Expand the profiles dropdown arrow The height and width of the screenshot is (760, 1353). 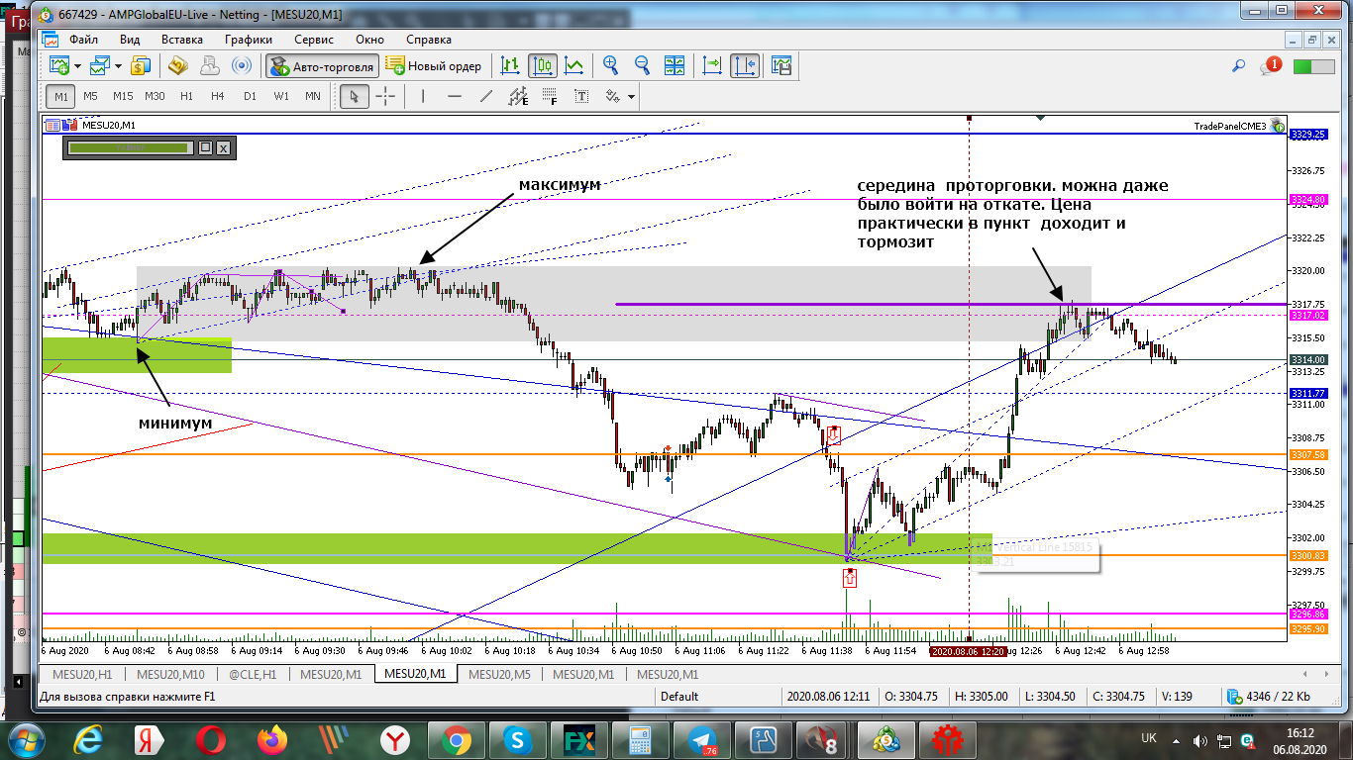118,66
